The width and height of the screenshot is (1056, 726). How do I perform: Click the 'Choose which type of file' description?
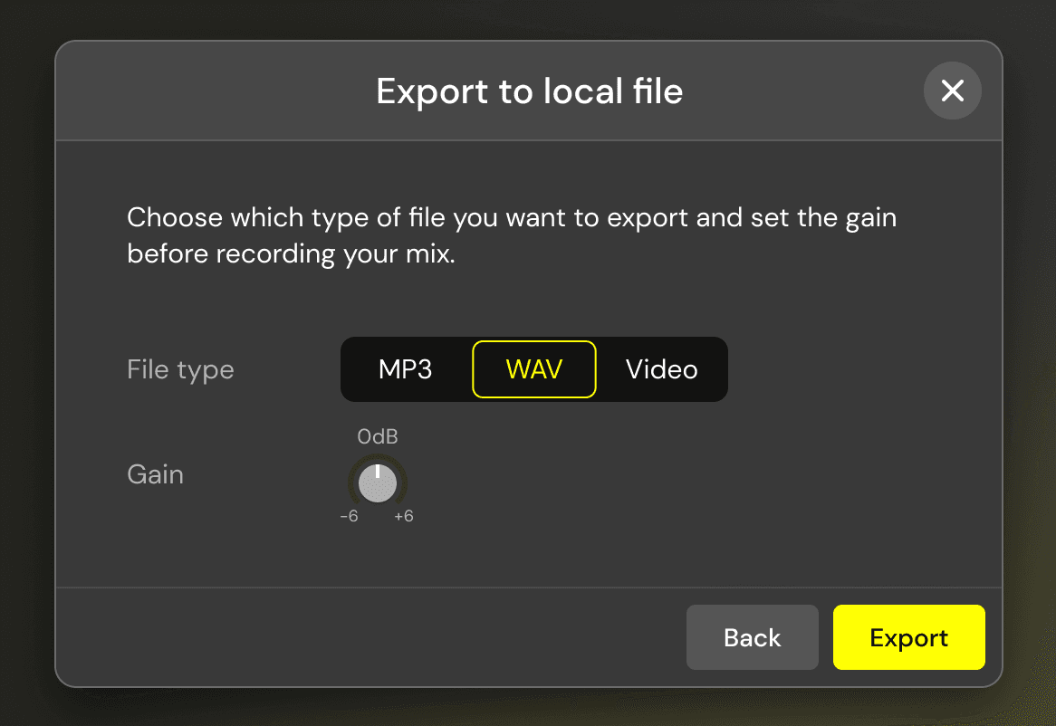point(512,235)
